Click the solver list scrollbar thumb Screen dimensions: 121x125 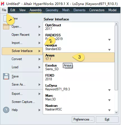tap(116, 58)
